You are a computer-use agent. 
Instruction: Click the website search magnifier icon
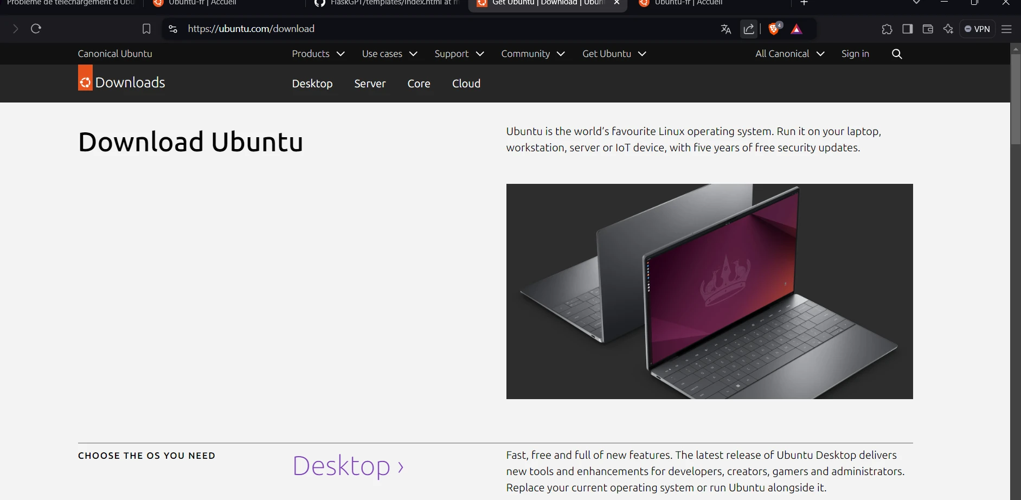(897, 54)
